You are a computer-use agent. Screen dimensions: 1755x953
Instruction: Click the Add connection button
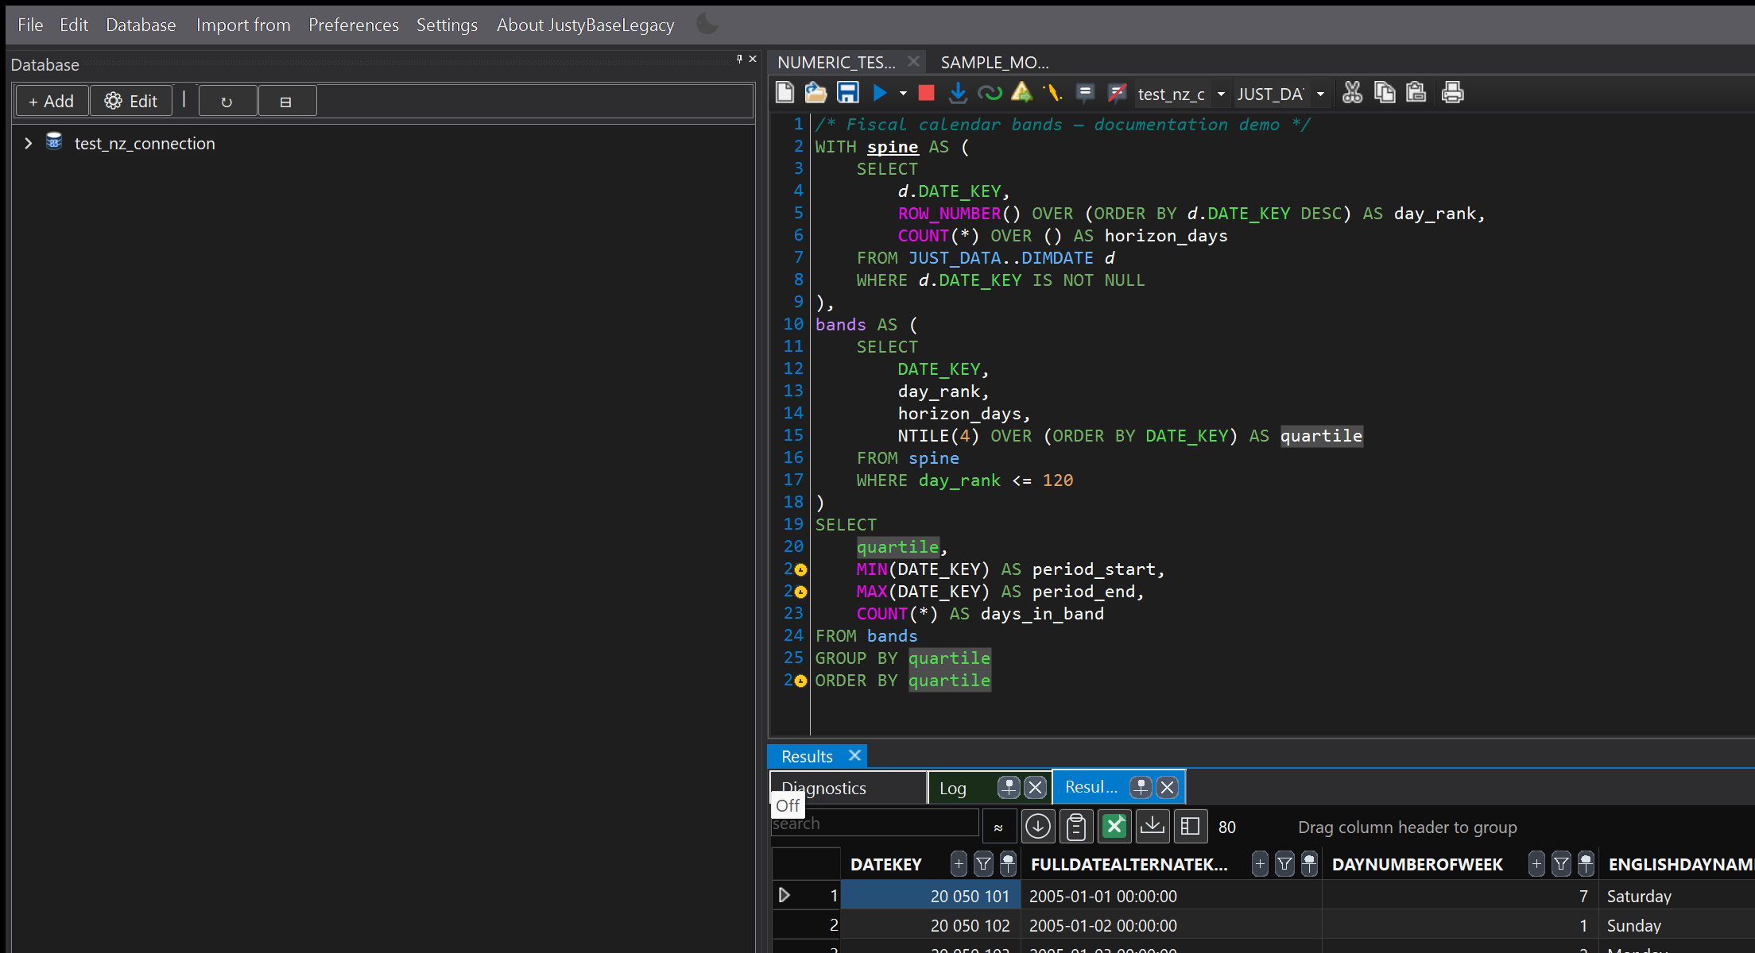pyautogui.click(x=52, y=101)
